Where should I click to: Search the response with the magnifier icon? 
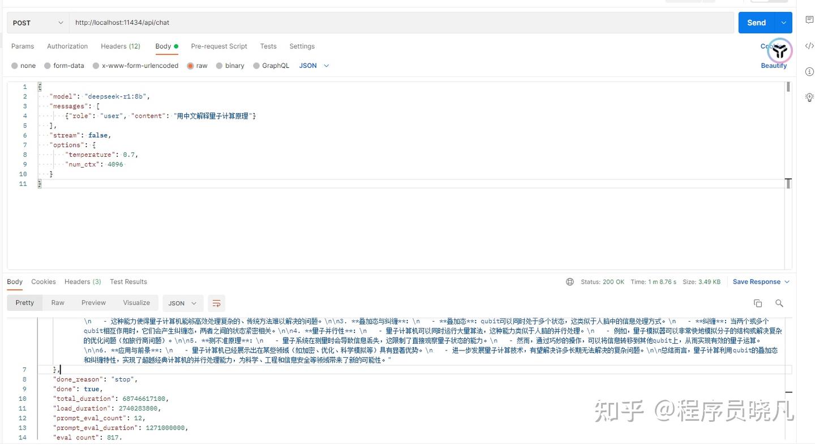[779, 303]
